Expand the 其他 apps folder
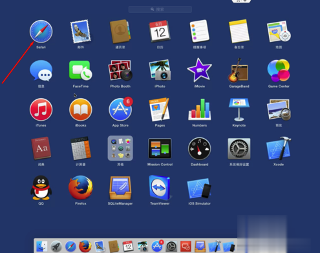This screenshot has height=253, width=320. click(120, 148)
